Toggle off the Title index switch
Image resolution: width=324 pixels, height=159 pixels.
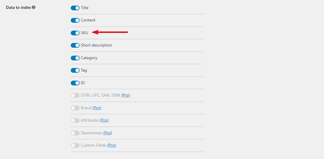pos(75,8)
